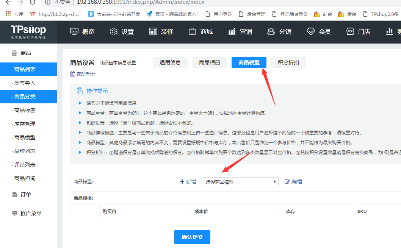Screen dimensions: 401x248
Task: Switch to the 通用信息 tab
Action: [x=170, y=62]
